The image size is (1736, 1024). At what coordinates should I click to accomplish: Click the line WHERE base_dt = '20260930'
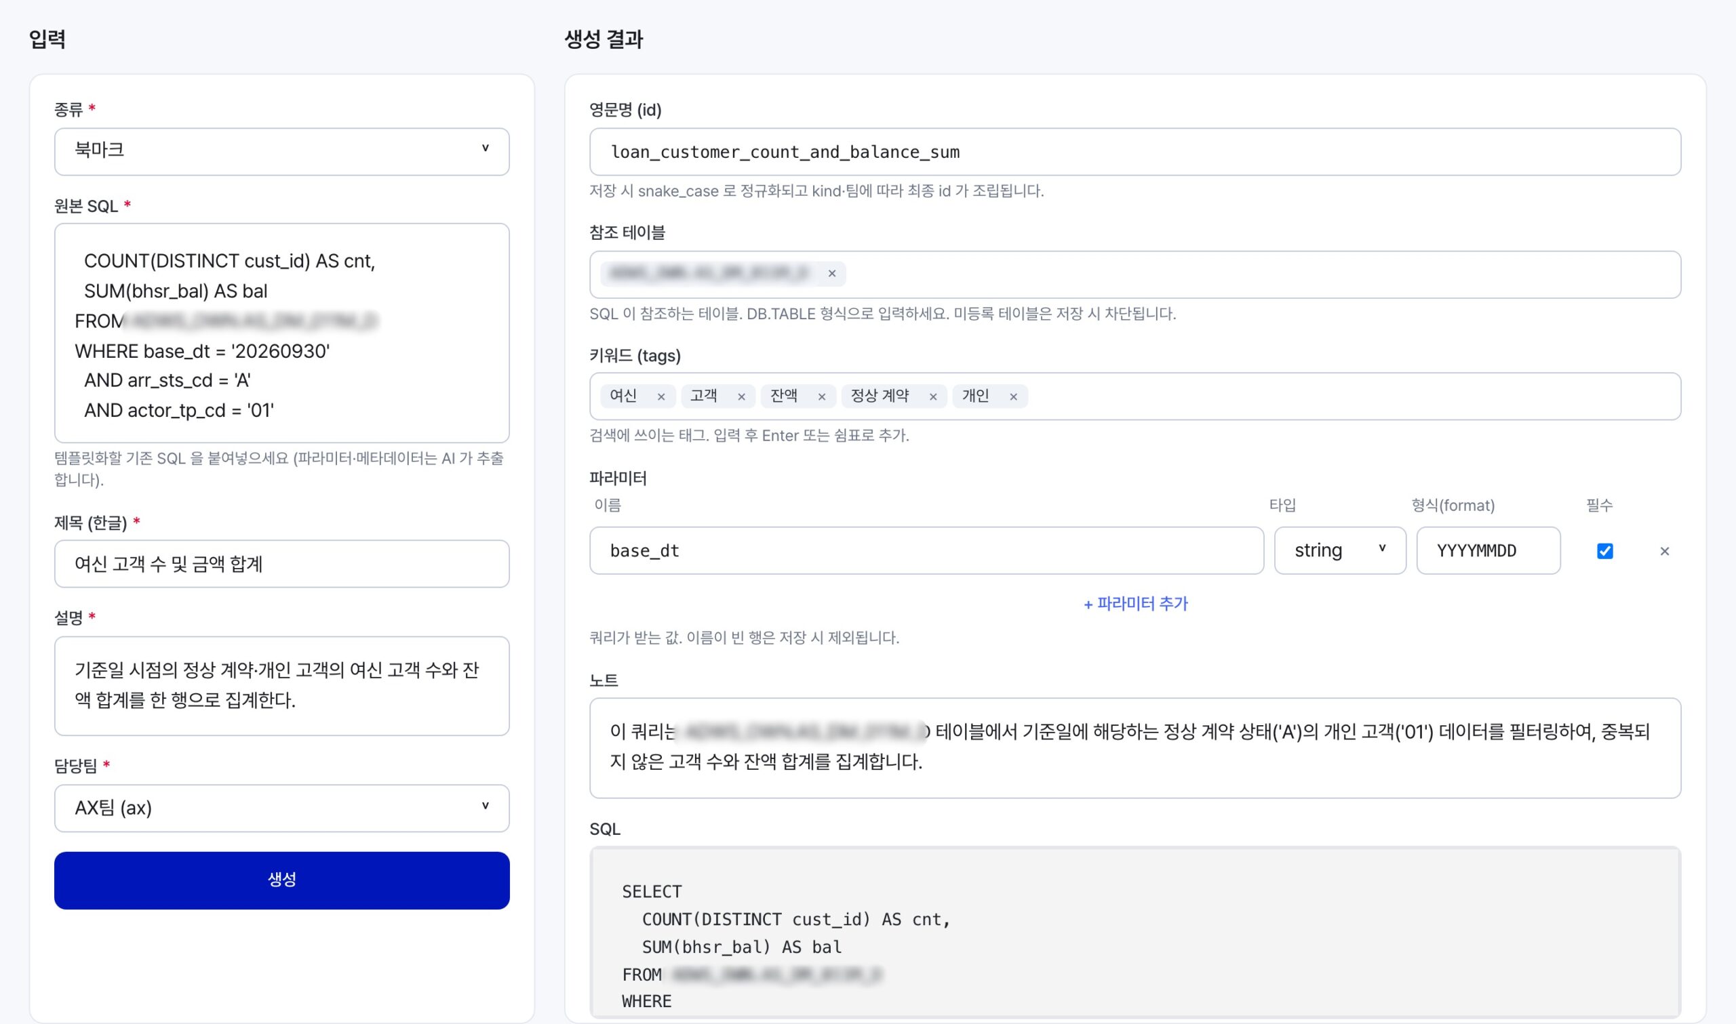coord(202,351)
